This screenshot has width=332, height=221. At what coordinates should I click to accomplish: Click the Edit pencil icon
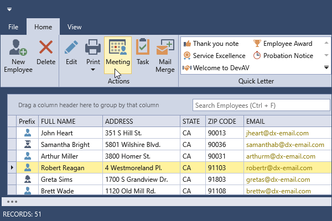pos(71,49)
